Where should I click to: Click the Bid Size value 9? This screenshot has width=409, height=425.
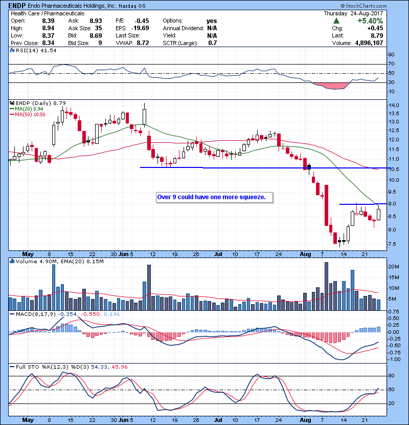click(100, 43)
